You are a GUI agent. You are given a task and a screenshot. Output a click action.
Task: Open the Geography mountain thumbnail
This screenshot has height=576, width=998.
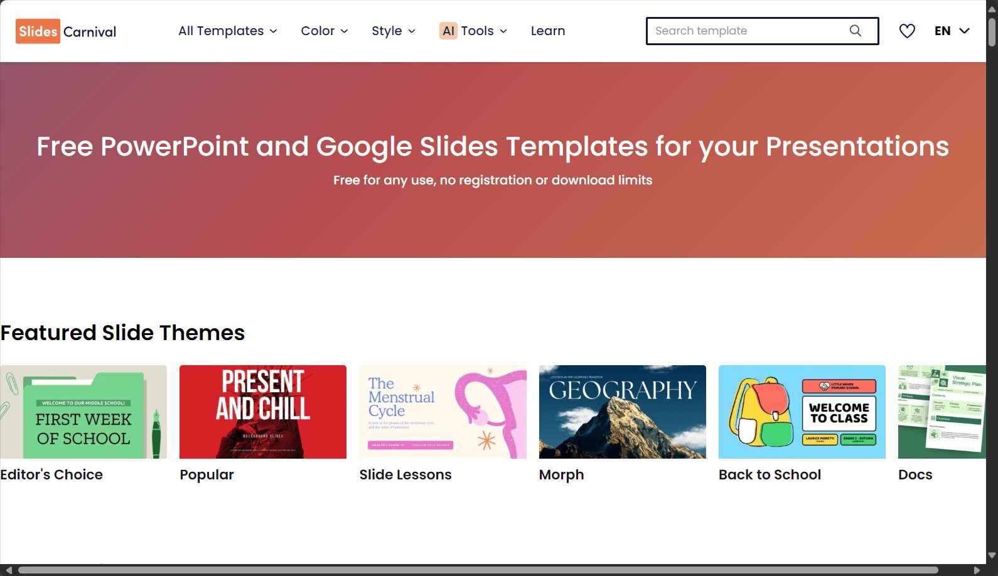[x=623, y=412]
